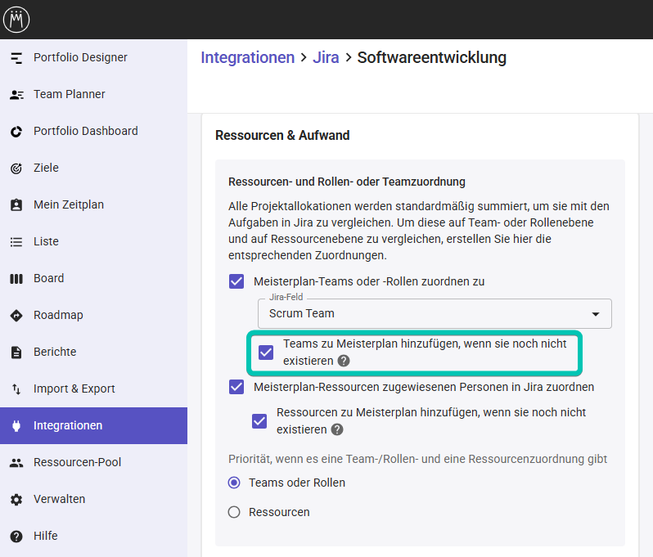Open Import & Export
This screenshot has width=653, height=557.
point(94,389)
